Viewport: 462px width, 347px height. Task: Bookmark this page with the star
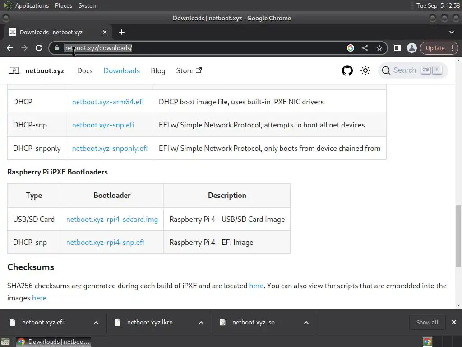click(x=379, y=48)
